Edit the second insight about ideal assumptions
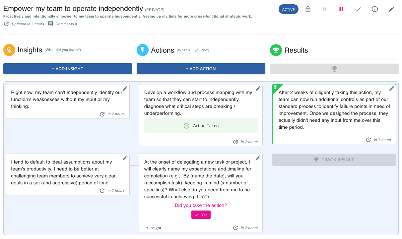Viewport: 402px width, 239px height. [125, 158]
